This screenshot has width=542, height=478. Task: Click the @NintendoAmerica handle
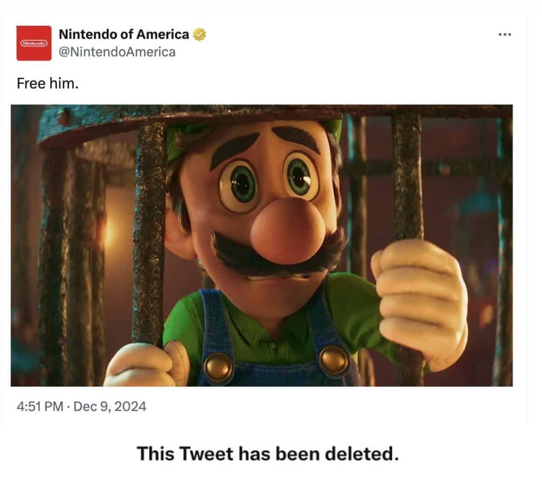[x=117, y=52]
